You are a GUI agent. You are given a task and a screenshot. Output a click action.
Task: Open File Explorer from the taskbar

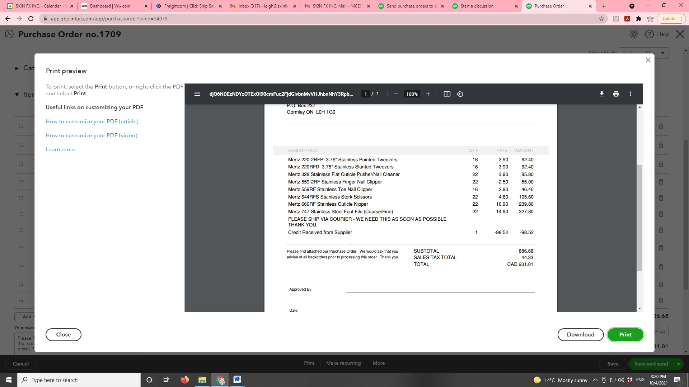[202, 380]
